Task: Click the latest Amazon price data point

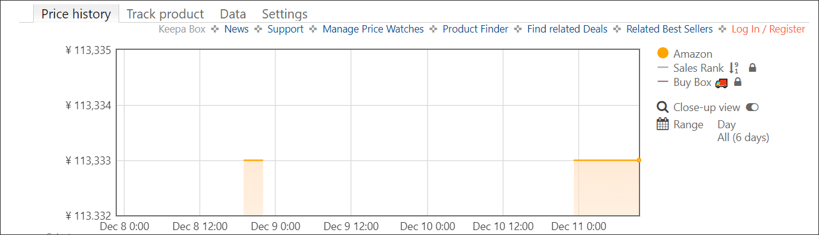Action: click(x=639, y=160)
